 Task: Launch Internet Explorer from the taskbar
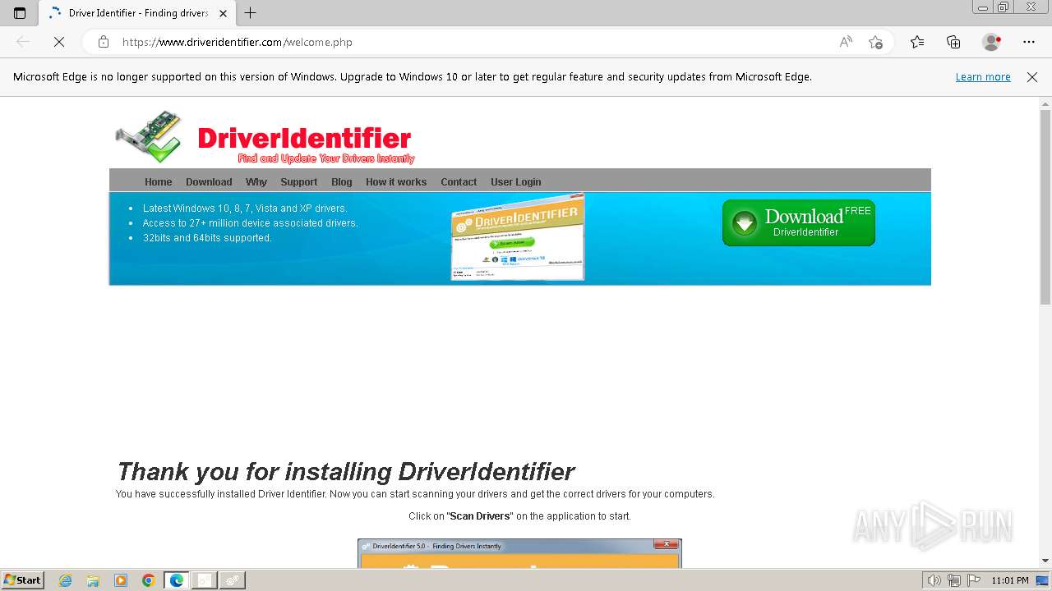point(66,580)
